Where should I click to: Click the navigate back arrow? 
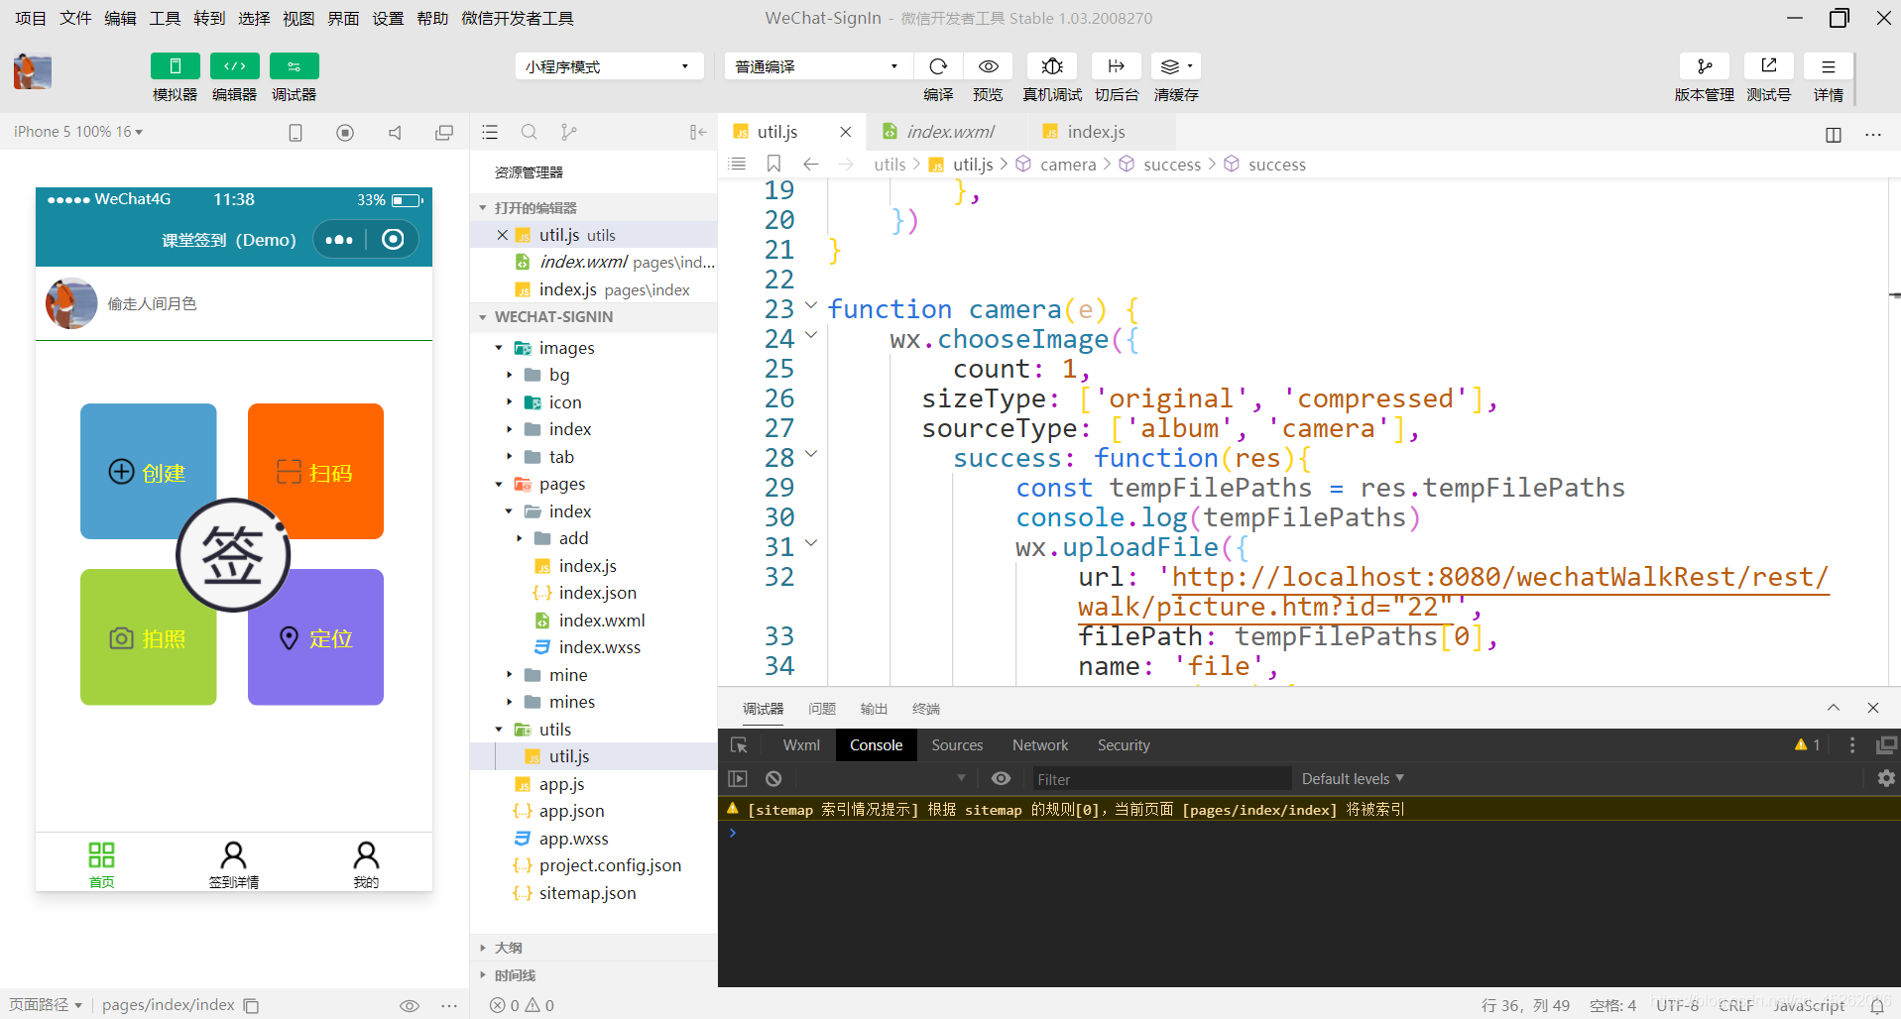[x=810, y=164]
